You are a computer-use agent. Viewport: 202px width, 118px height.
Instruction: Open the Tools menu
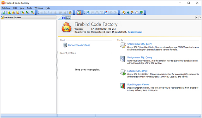29,8
